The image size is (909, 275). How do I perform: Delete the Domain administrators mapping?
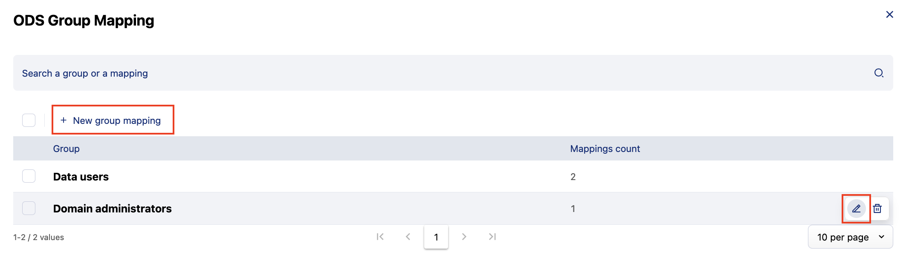(x=877, y=209)
